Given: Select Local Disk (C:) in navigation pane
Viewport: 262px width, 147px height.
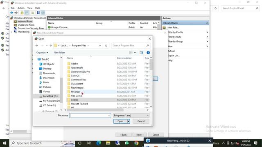Looking at the screenshot, I should 50,96.
